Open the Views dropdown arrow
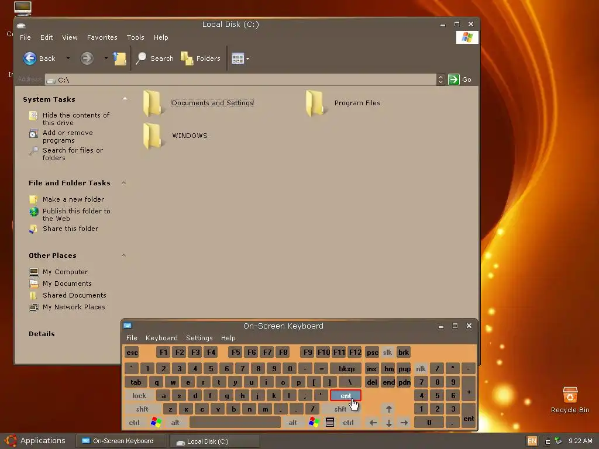This screenshot has height=449, width=599. click(x=247, y=59)
